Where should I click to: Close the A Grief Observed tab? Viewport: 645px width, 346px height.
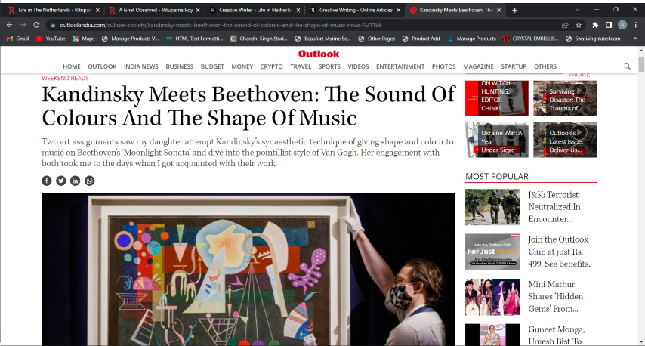click(198, 10)
